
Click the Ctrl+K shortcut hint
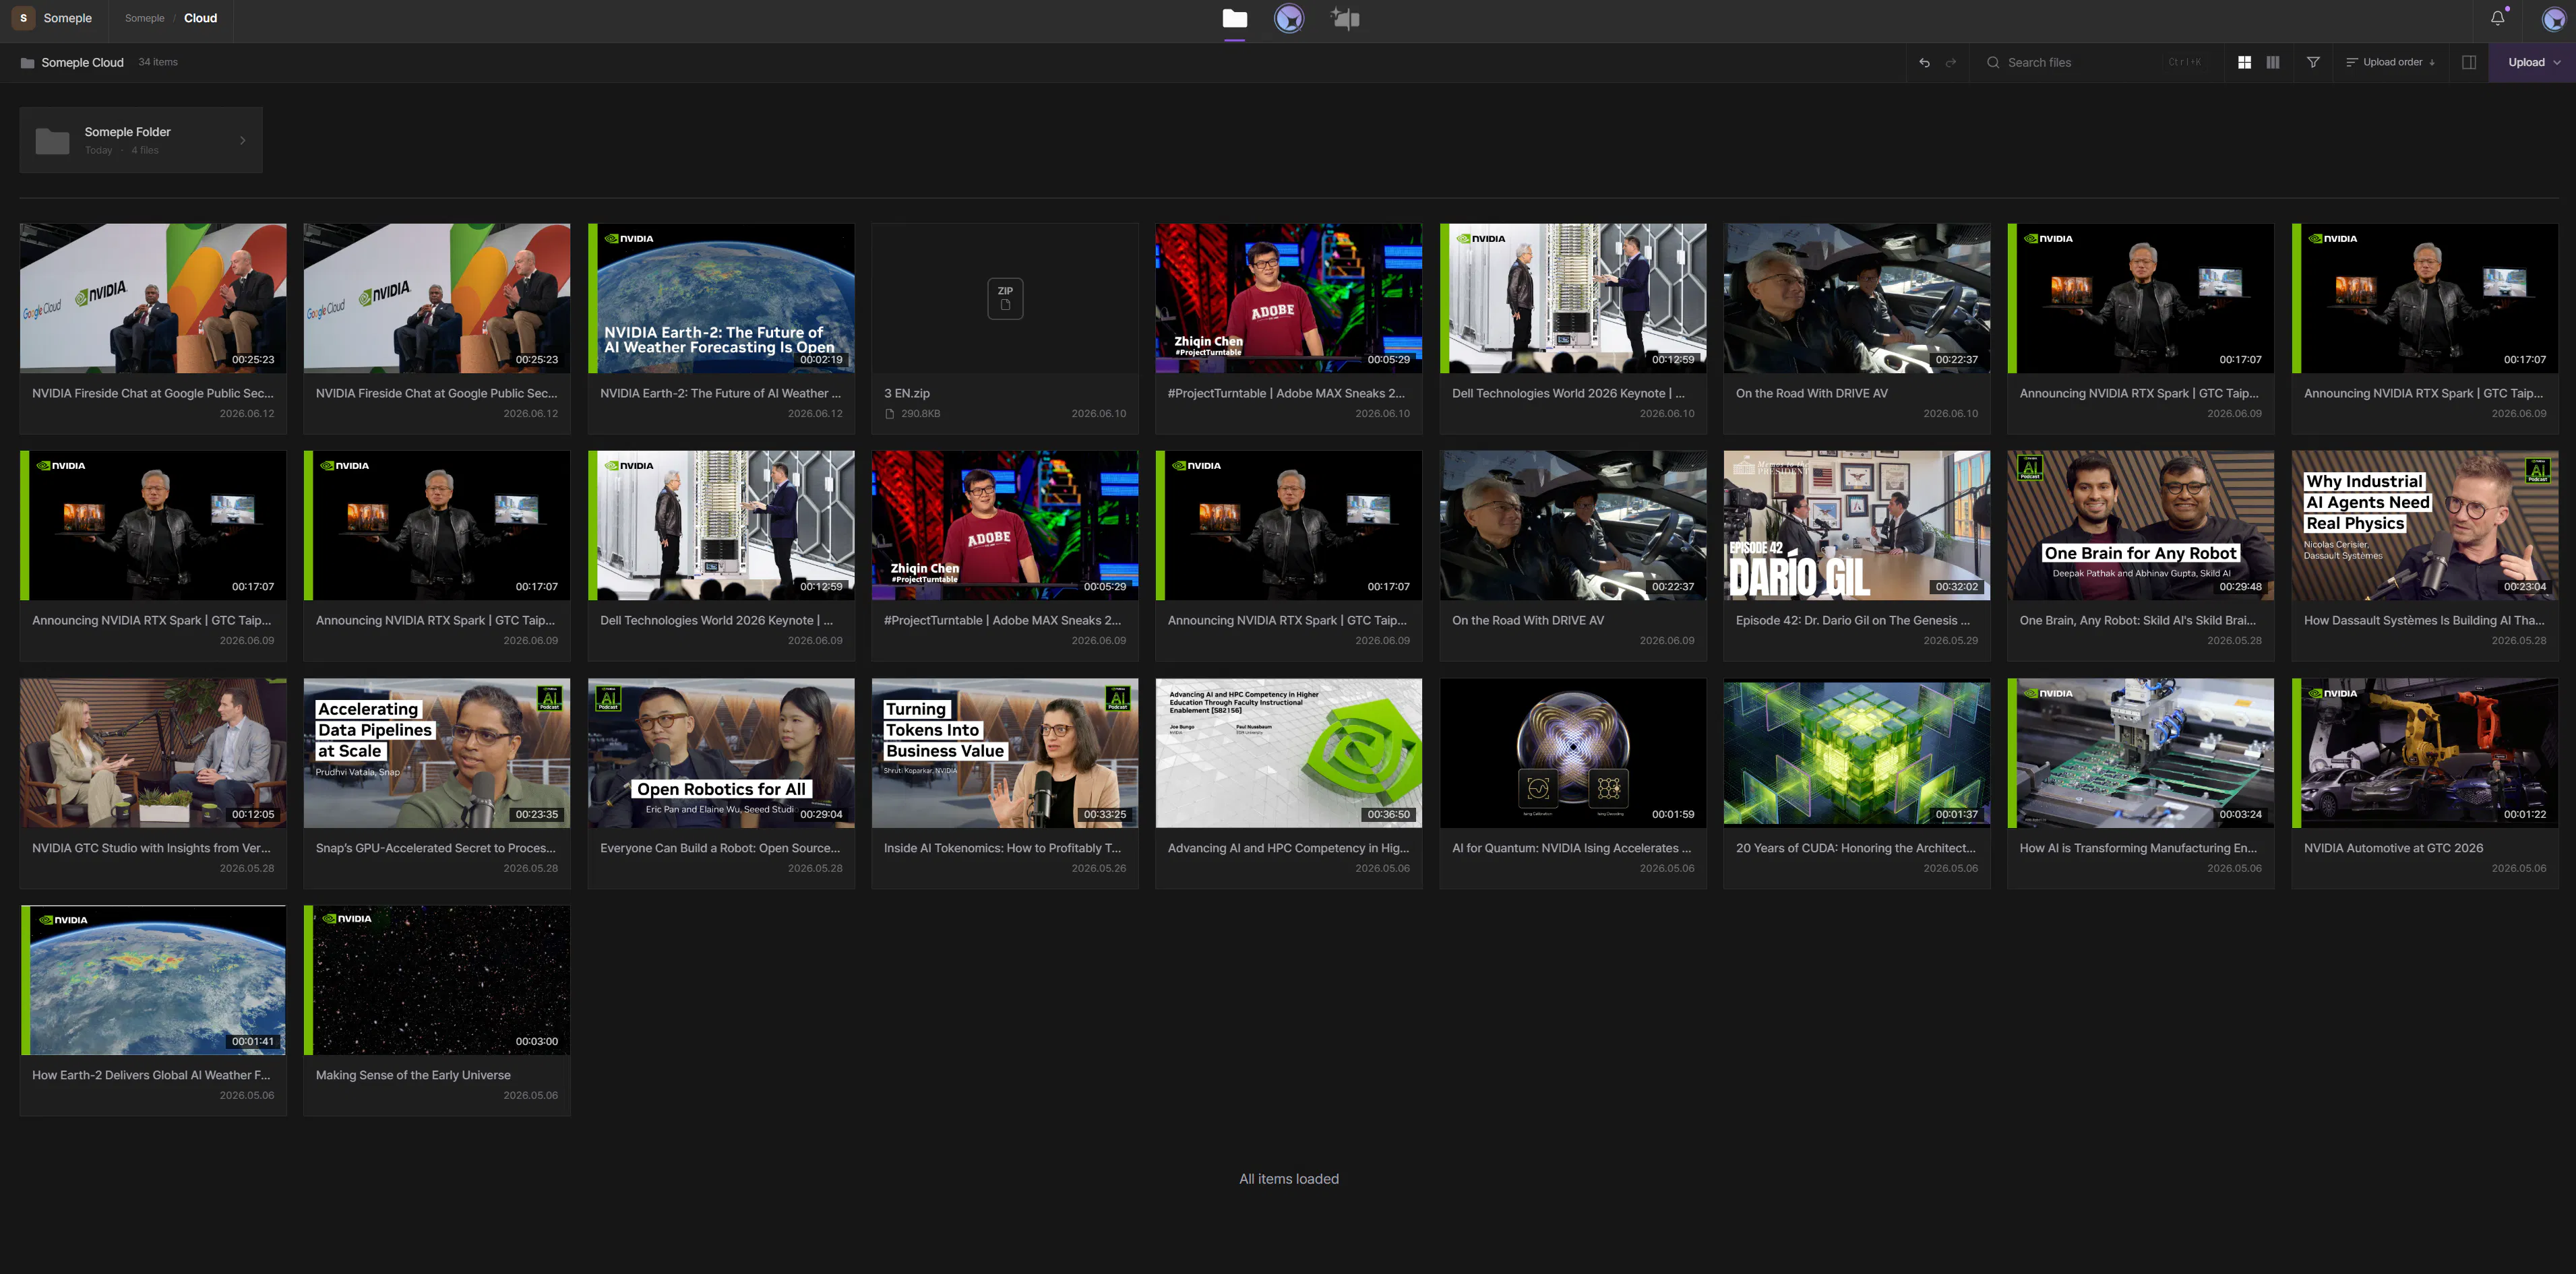pos(2185,62)
